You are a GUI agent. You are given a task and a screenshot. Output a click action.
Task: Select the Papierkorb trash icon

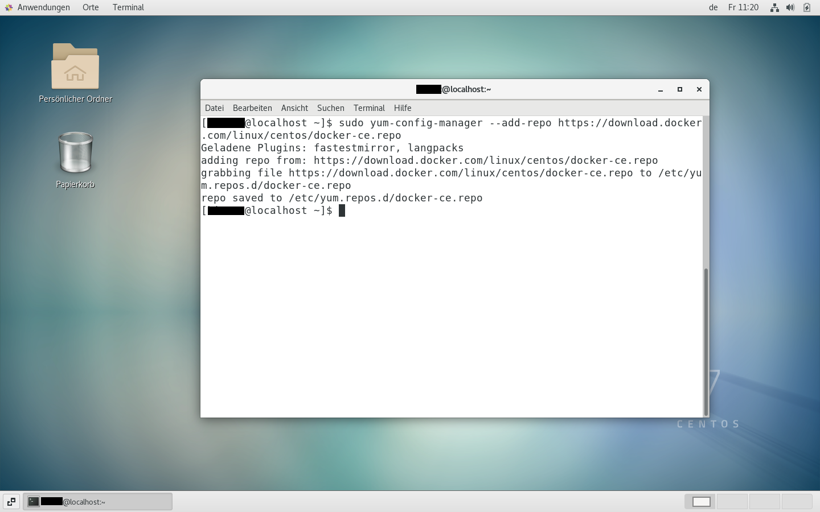click(75, 152)
